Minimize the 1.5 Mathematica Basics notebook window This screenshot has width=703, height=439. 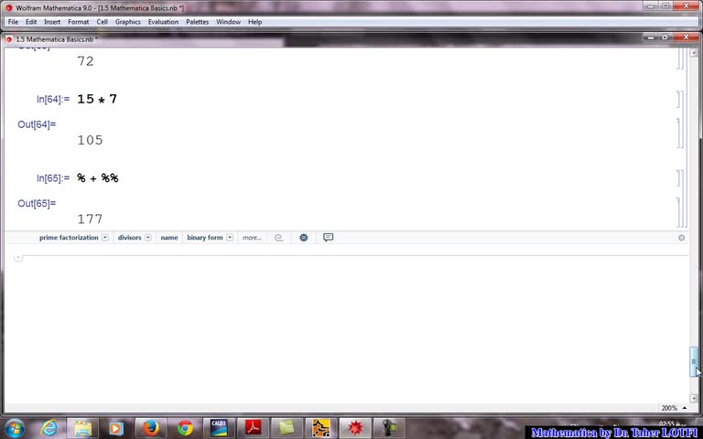click(x=651, y=37)
